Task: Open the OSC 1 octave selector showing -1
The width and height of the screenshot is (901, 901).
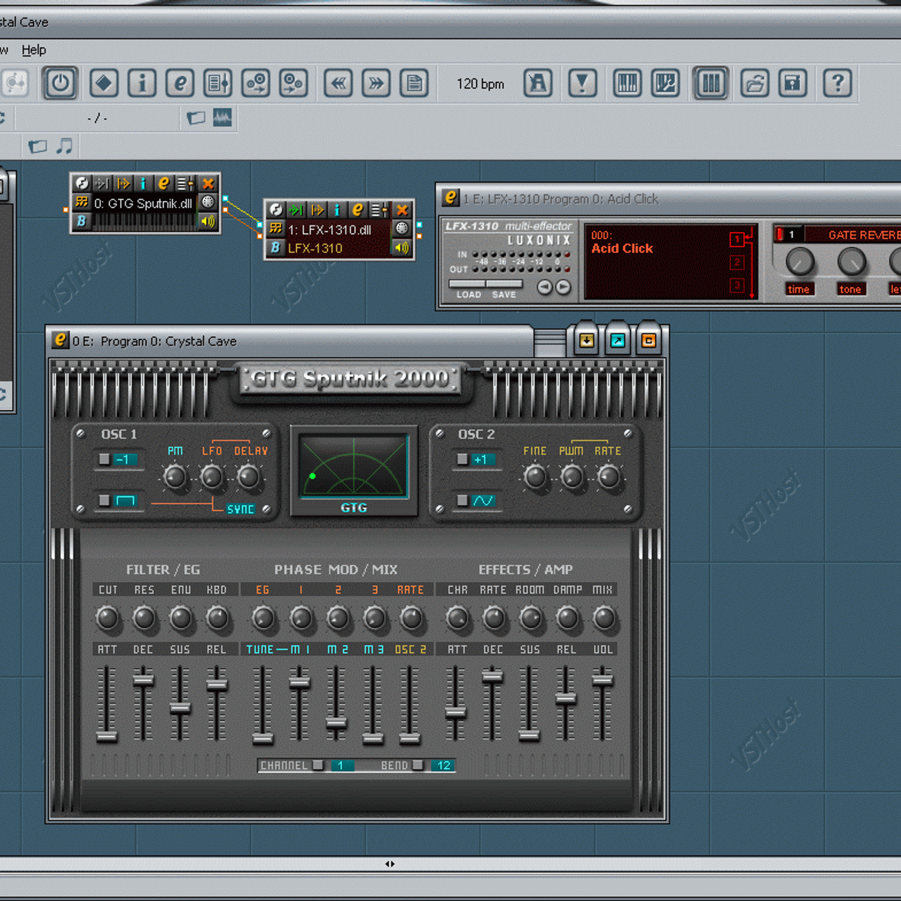Action: pos(122,460)
